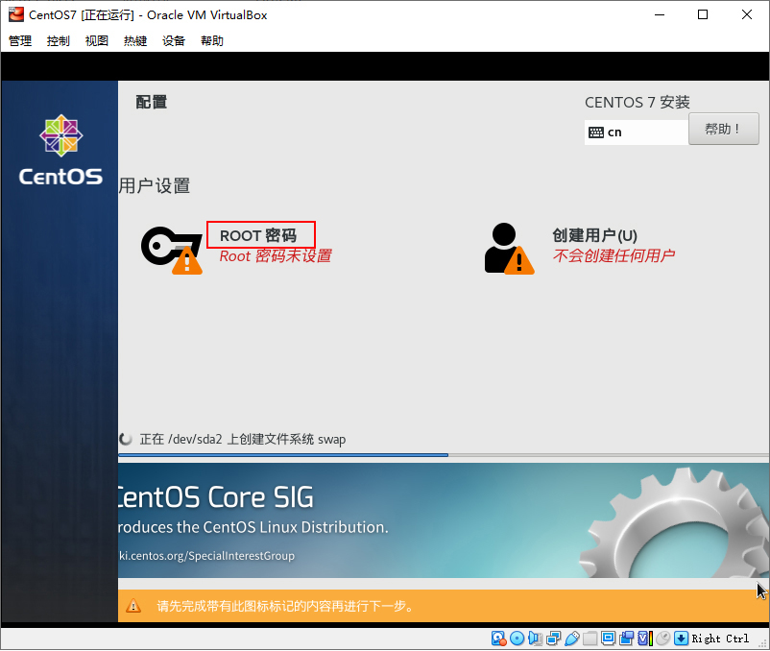Click the shared folders status icon
The height and width of the screenshot is (651, 770).
click(x=589, y=638)
